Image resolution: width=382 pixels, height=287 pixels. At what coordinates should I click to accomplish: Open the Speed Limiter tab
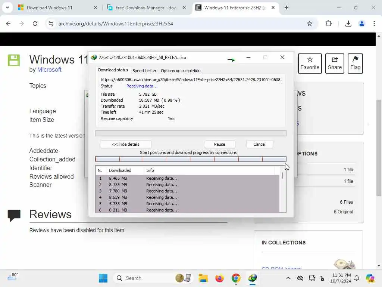pos(144,71)
